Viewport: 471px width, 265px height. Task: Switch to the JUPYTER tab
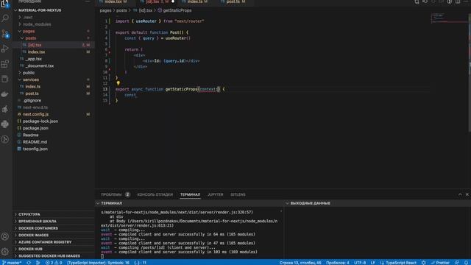(x=216, y=194)
